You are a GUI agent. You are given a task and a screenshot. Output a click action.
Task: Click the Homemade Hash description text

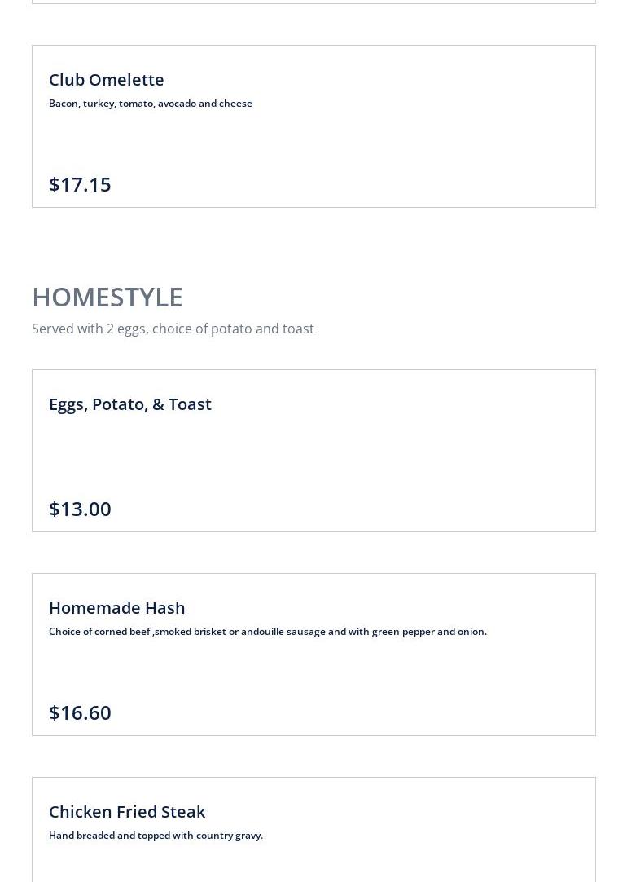coord(268,632)
